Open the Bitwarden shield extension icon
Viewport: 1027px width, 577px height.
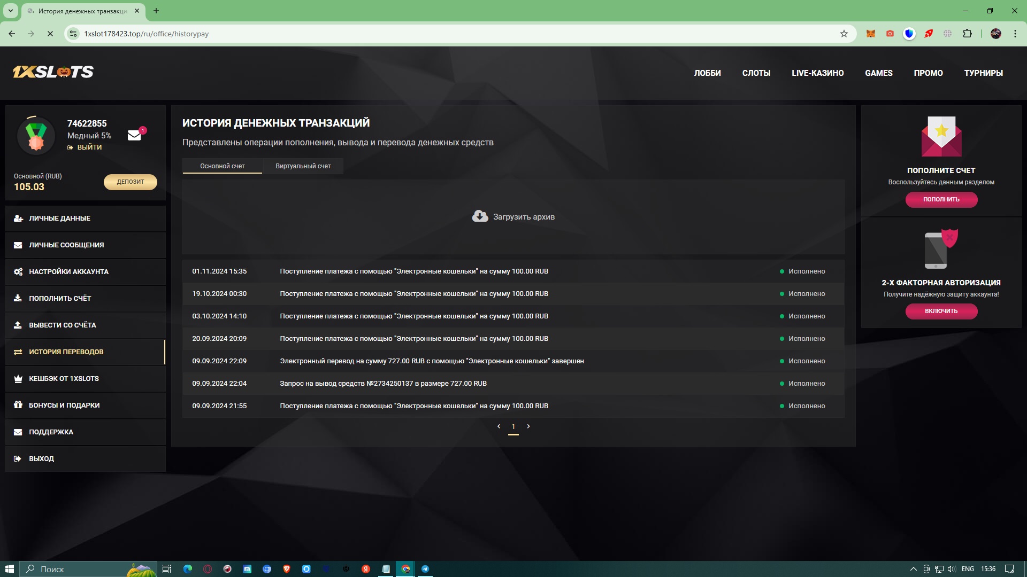(x=909, y=34)
